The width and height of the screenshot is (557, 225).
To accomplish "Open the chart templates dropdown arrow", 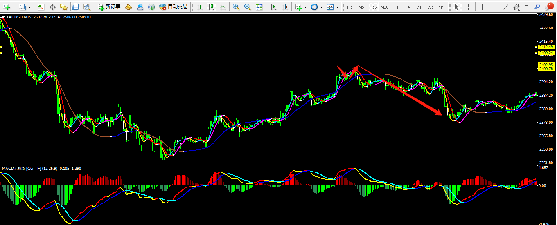I will click(337, 7).
